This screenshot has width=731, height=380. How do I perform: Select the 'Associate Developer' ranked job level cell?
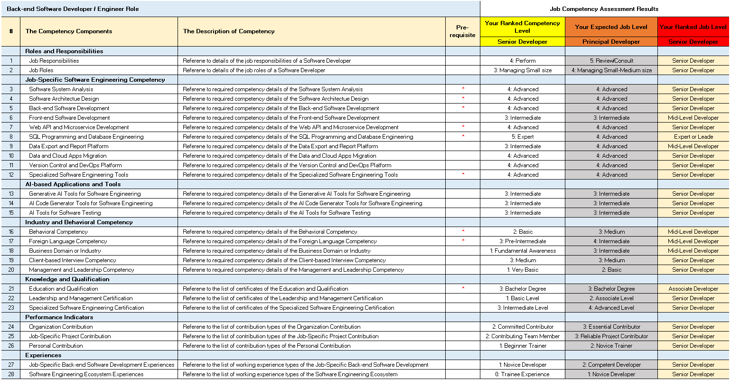coord(693,289)
